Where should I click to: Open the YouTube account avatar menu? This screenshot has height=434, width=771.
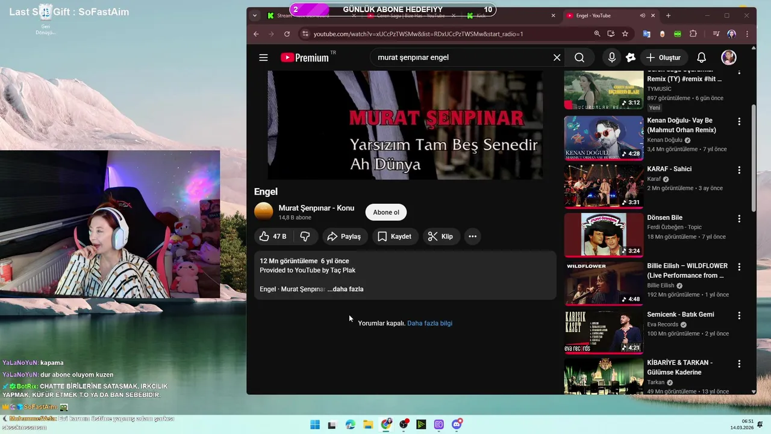click(x=729, y=57)
